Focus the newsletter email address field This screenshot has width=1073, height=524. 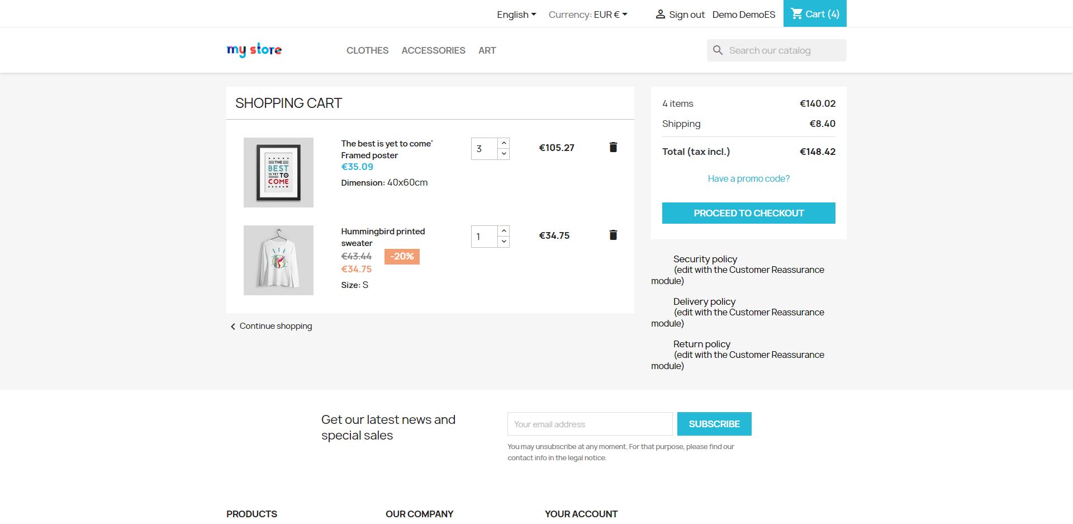point(590,424)
